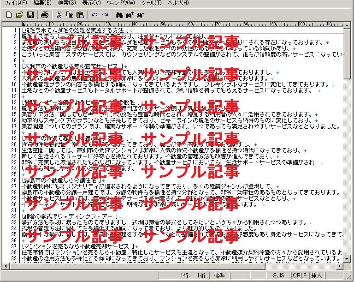The image size is (354, 282).
Task: Open the ヘルプ(H) menu
Action: (178, 3)
